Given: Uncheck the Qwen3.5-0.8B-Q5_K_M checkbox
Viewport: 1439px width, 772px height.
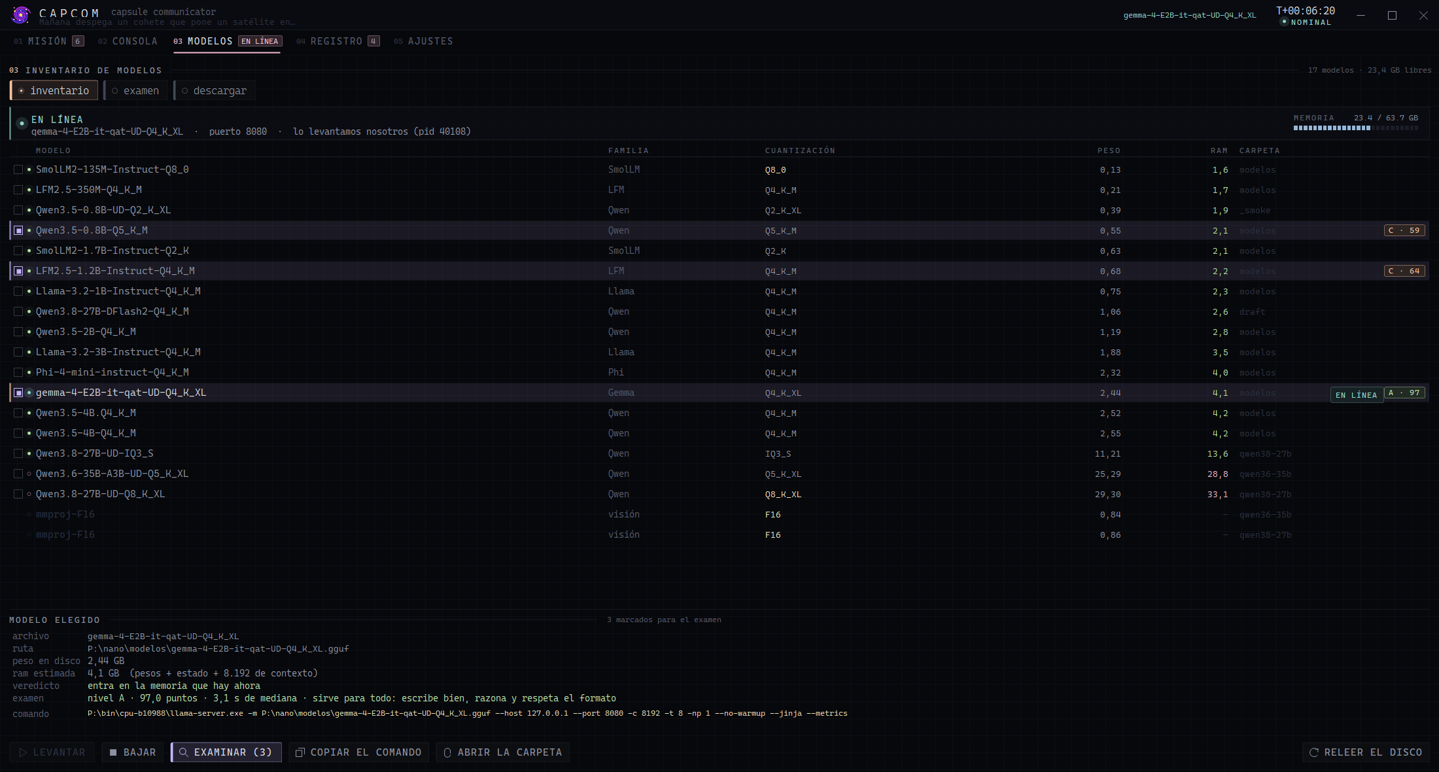Looking at the screenshot, I should pyautogui.click(x=18, y=230).
